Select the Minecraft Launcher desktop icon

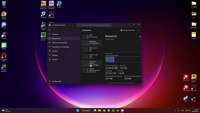(x=43, y=36)
